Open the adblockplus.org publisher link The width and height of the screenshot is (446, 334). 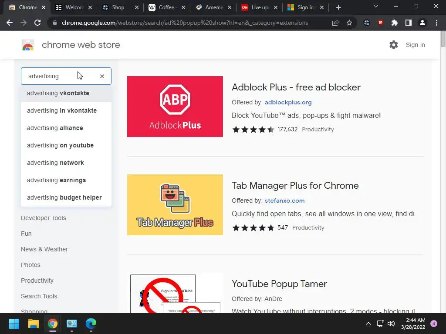pos(288,102)
